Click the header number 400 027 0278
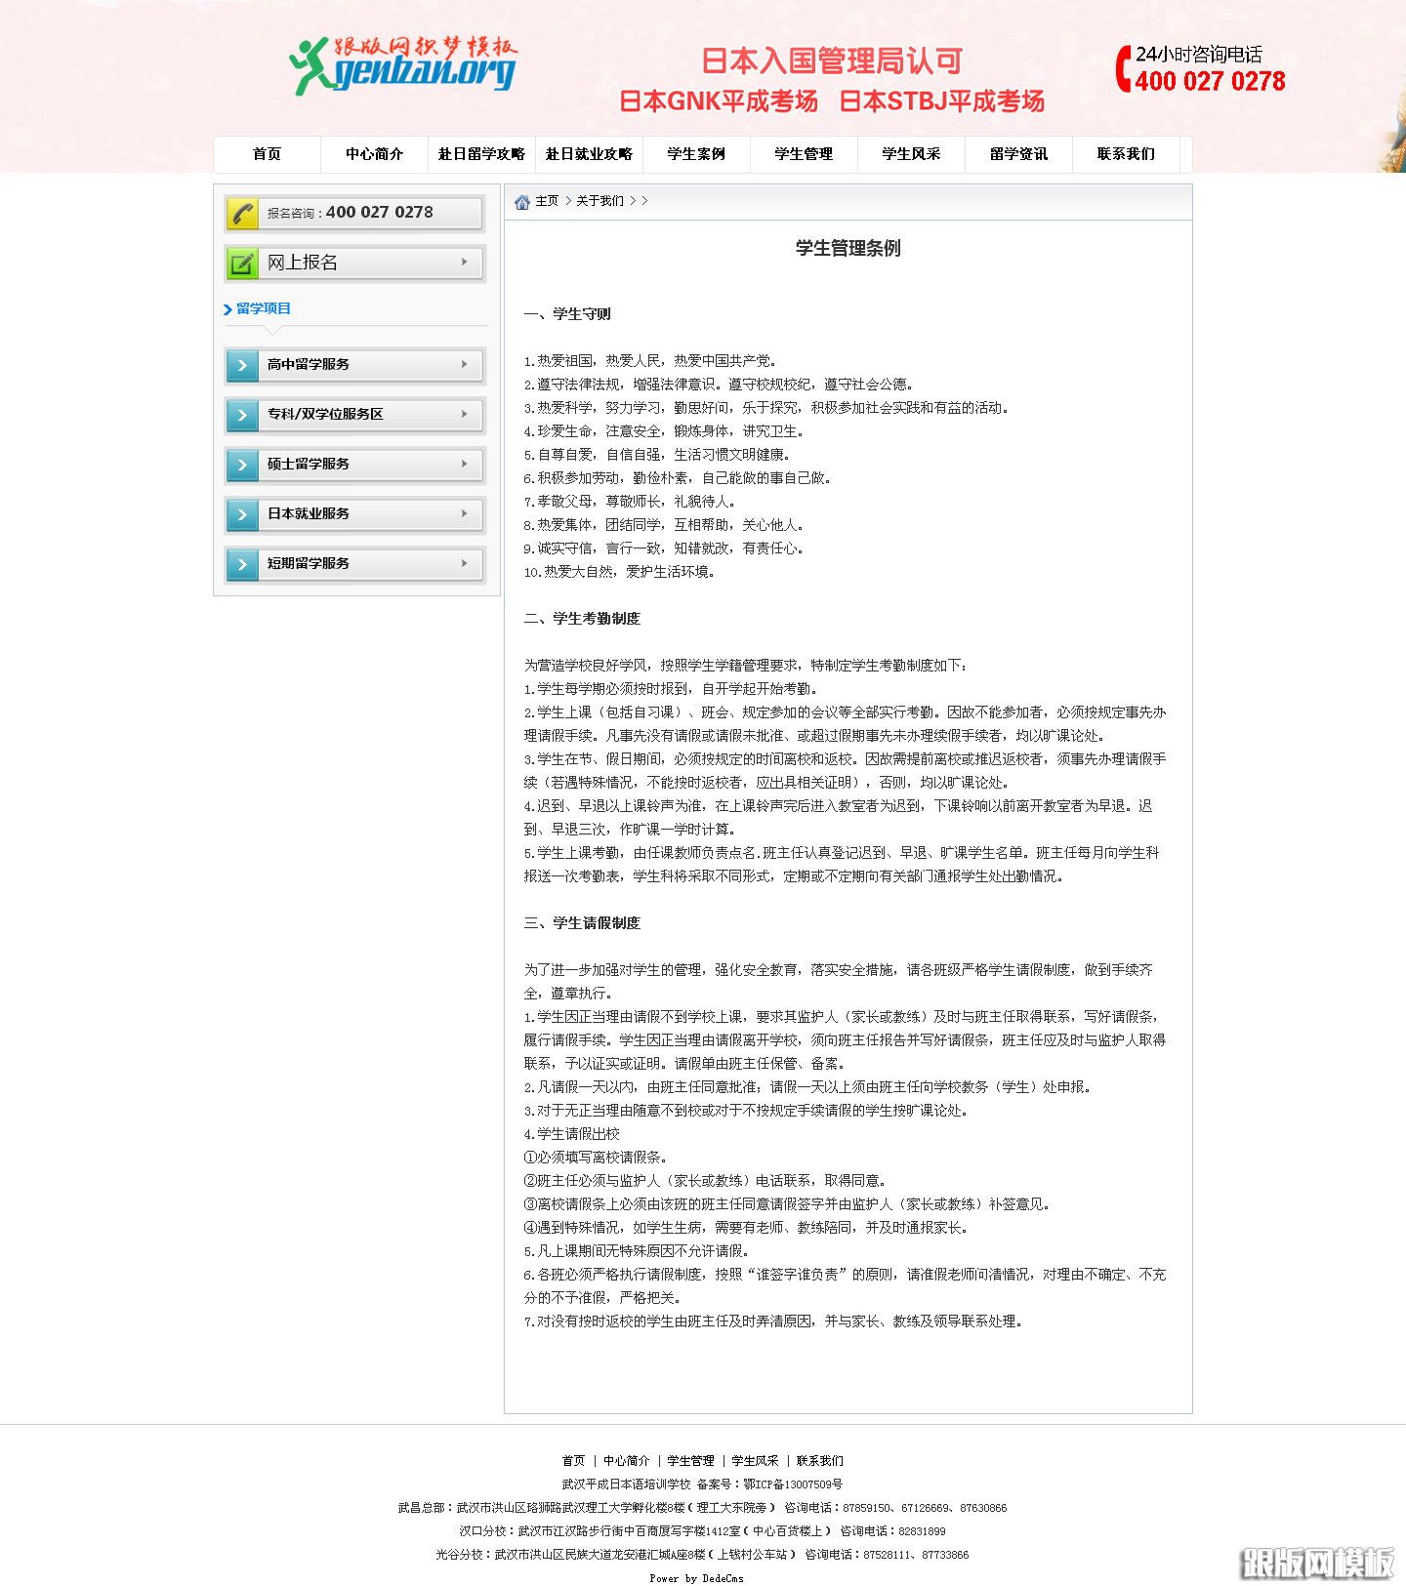 coord(1210,82)
